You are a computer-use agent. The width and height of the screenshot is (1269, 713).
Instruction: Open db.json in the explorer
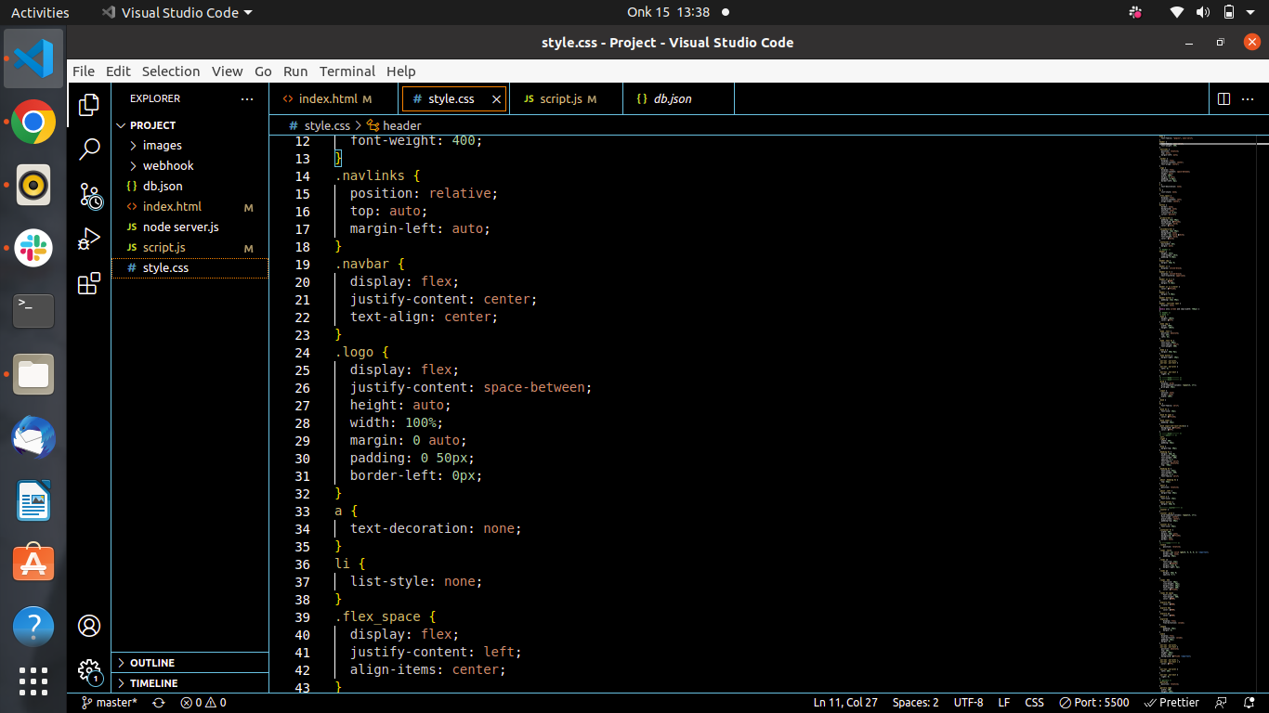tap(190, 187)
